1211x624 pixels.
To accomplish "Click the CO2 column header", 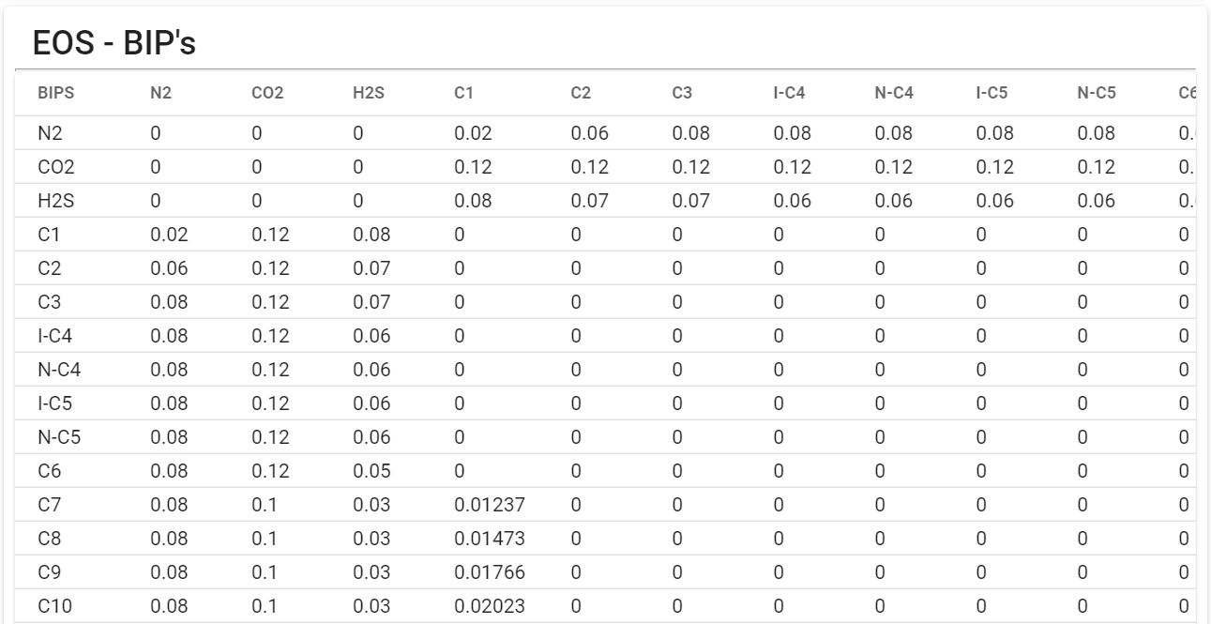I will [x=267, y=93].
